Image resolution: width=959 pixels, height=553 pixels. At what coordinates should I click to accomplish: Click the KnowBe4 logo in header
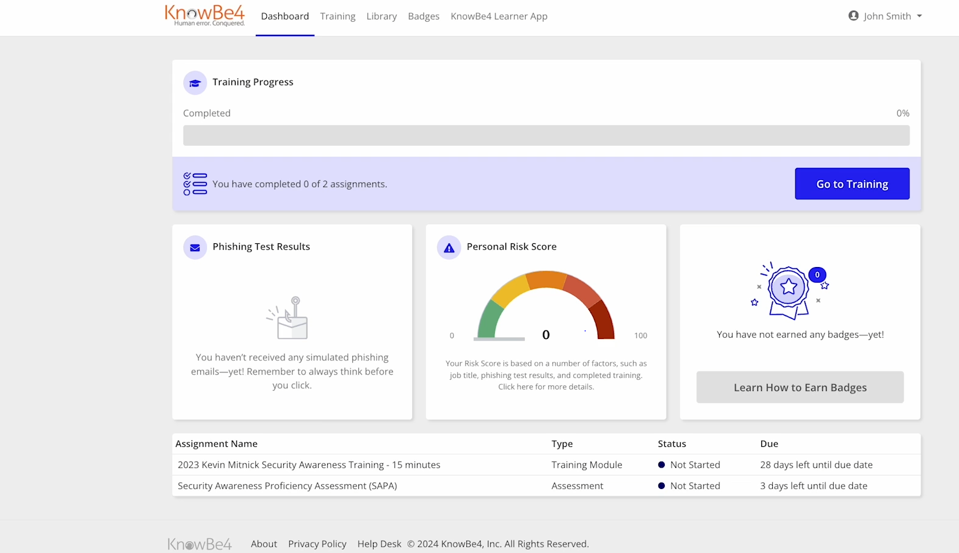tap(204, 15)
